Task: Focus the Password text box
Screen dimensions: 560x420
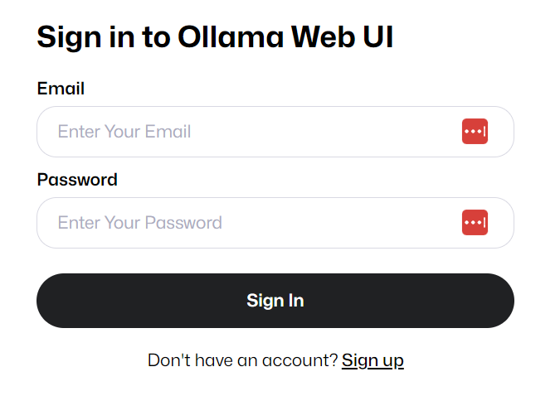Action: point(249,223)
